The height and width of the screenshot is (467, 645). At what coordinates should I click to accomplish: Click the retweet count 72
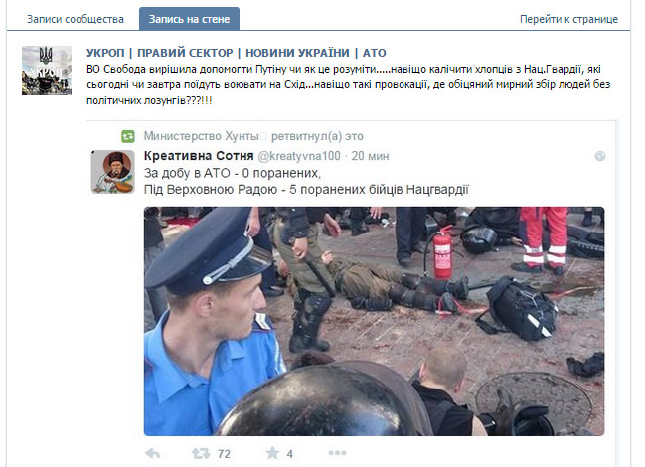(224, 454)
